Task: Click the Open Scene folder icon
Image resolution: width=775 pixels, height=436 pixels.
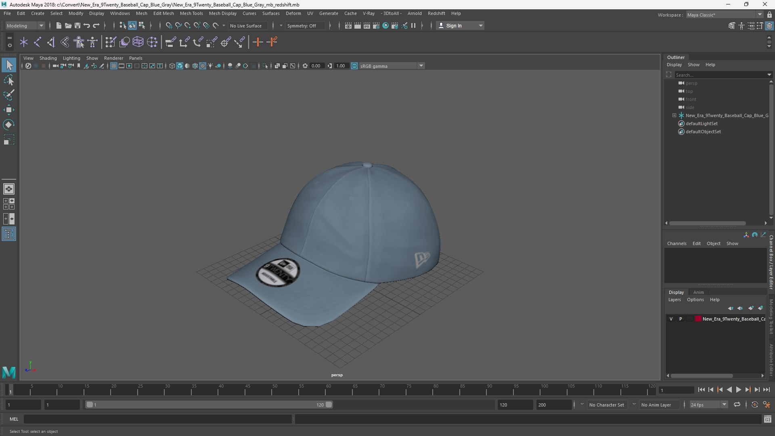Action: (x=68, y=25)
